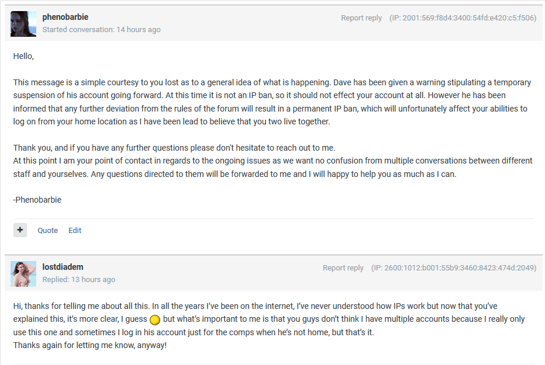This screenshot has height=365, width=545.
Task: Quote phenobarbie's message
Action: 48,231
